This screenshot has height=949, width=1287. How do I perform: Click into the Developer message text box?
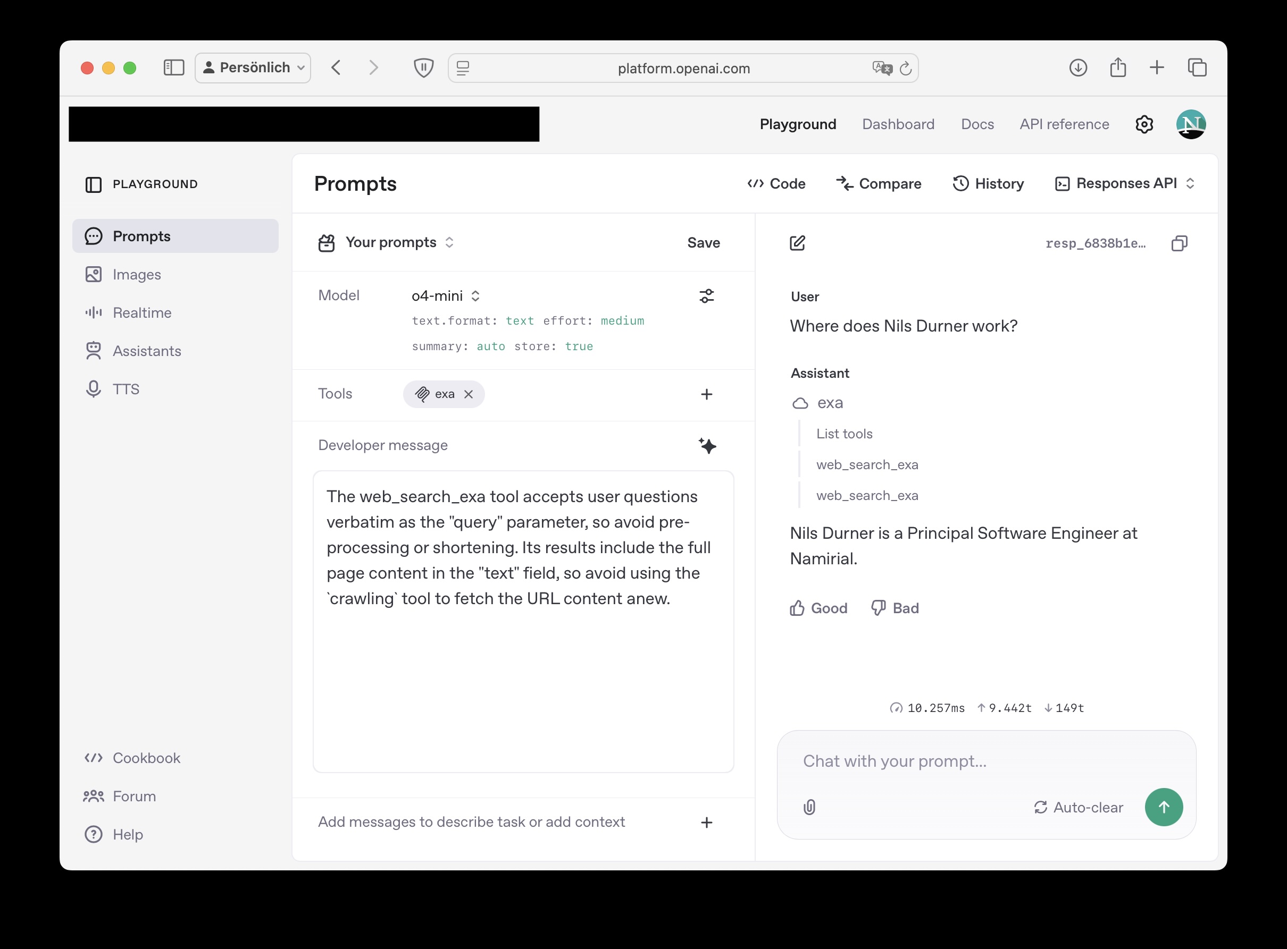(523, 622)
